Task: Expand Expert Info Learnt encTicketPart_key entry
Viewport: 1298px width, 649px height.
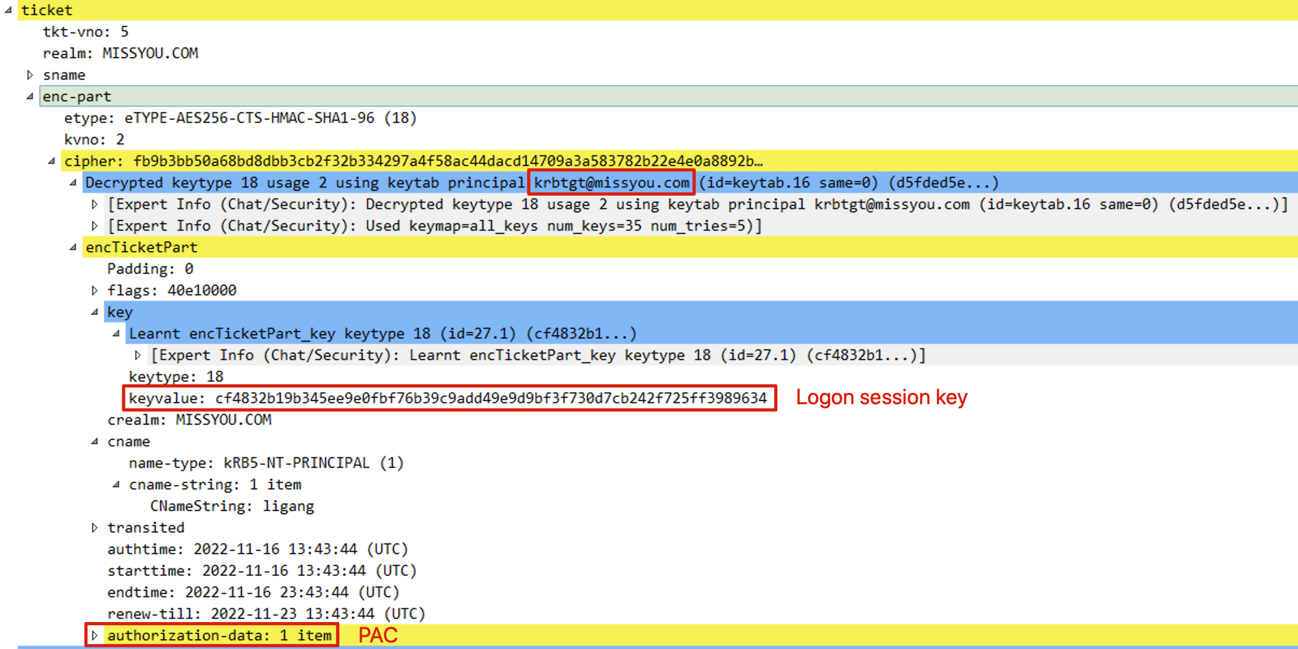Action: 138,355
